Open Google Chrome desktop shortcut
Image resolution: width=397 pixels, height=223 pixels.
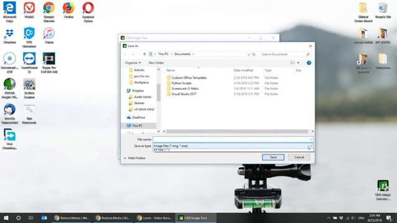tap(49, 12)
